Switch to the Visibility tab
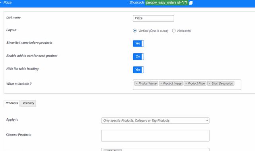Image resolution: width=255 pixels, height=151 pixels. click(28, 103)
